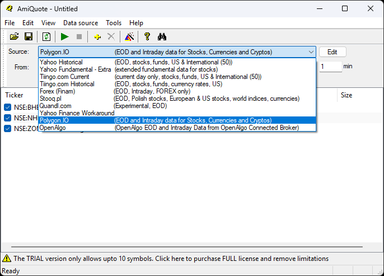Click the NSE:NH ticker text
Viewport: 384px width, 276px height.
tap(26, 118)
